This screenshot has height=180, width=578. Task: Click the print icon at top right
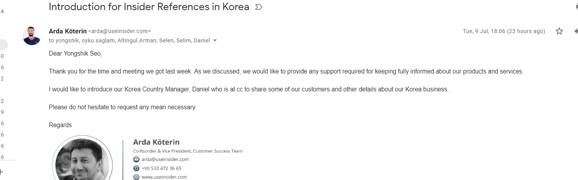point(576,7)
